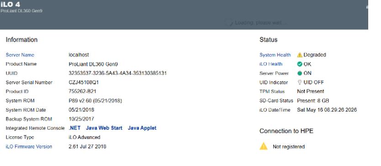The height and width of the screenshot is (166, 381).
Task: Click the Connection to HPE heading
Action: point(286,131)
